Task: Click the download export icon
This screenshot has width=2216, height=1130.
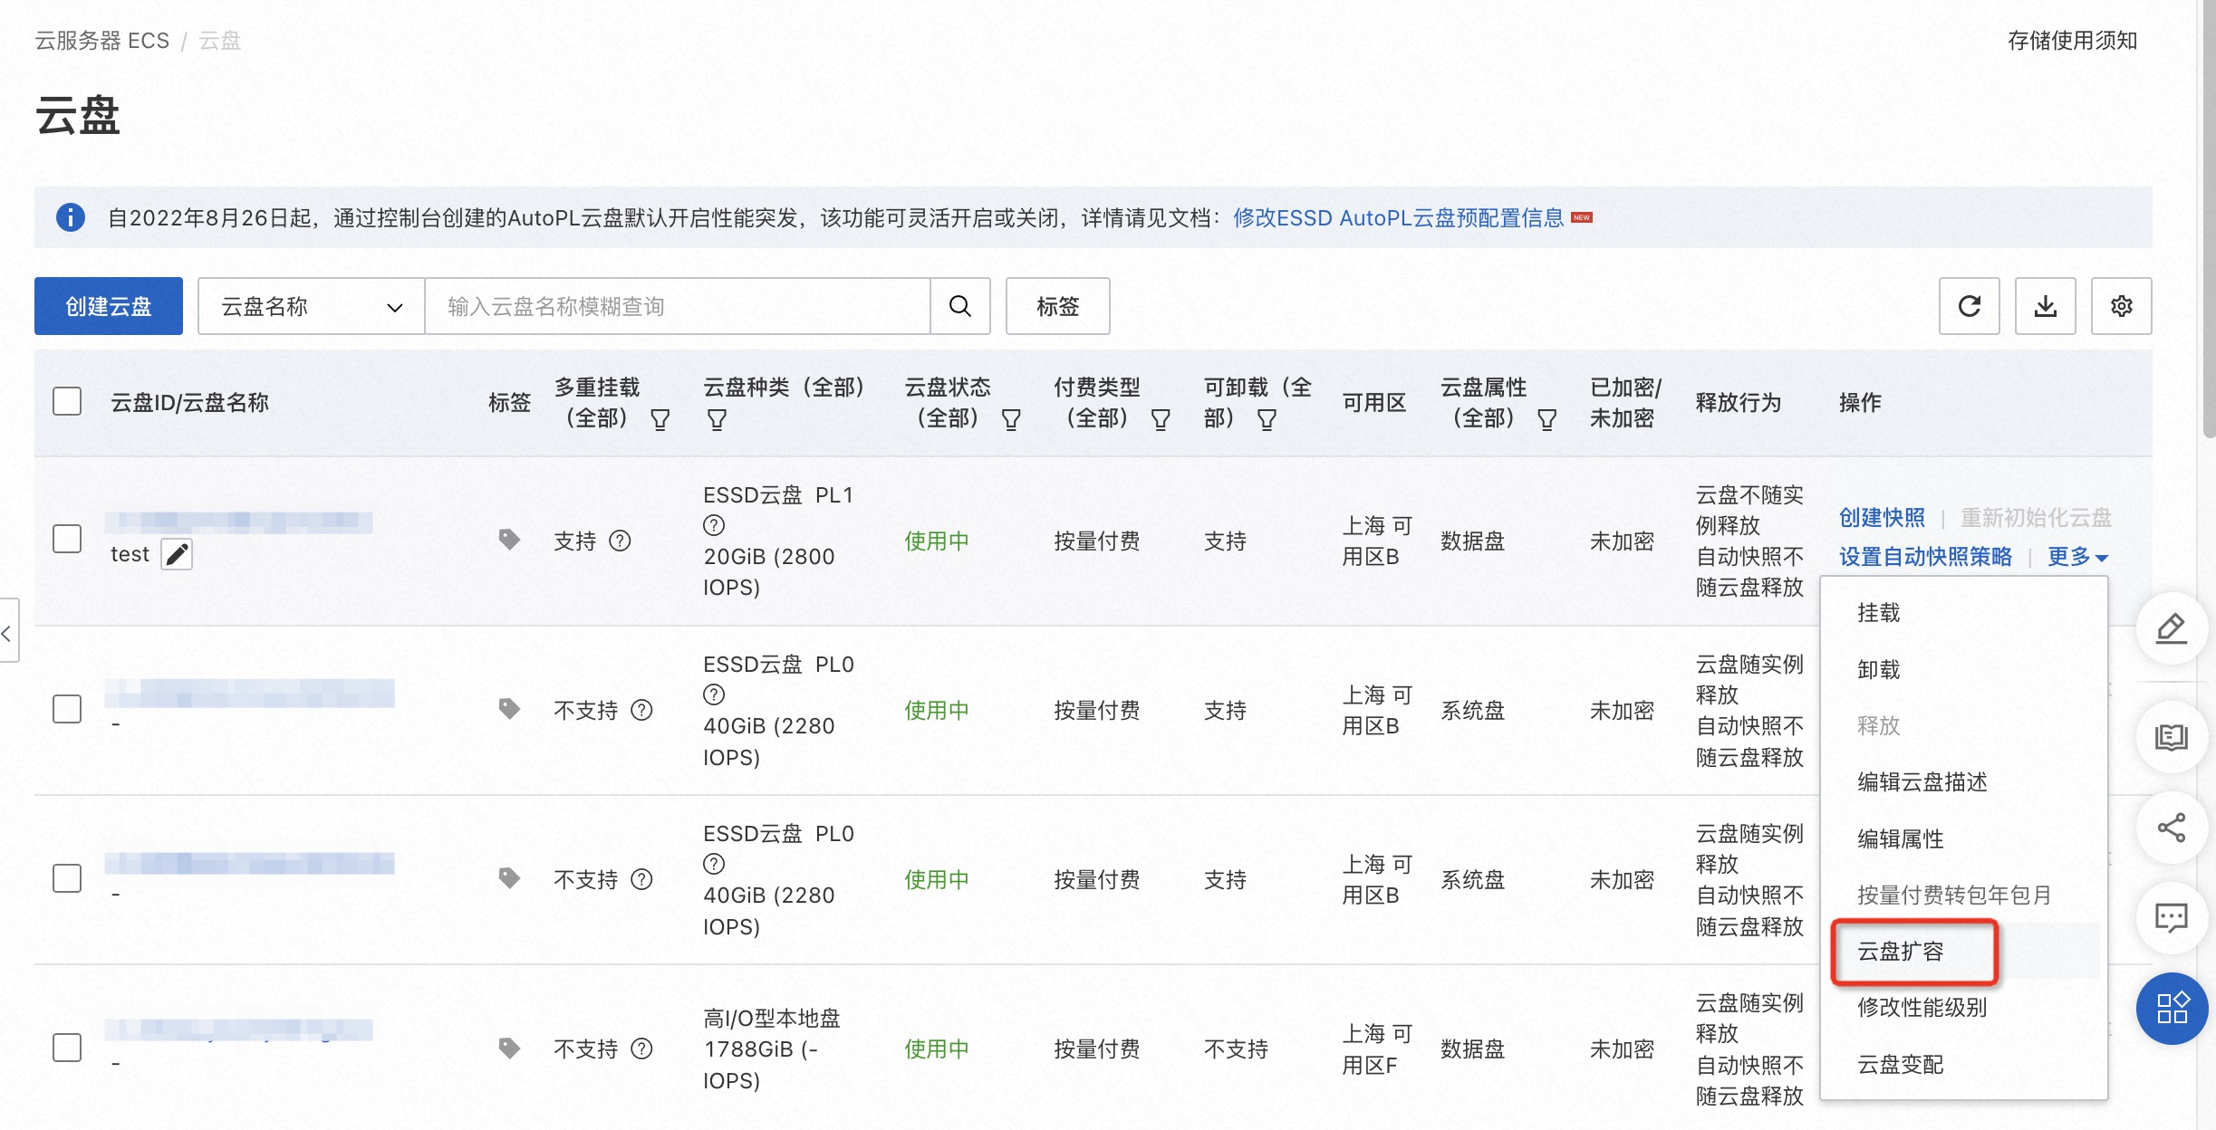Action: [x=2045, y=306]
